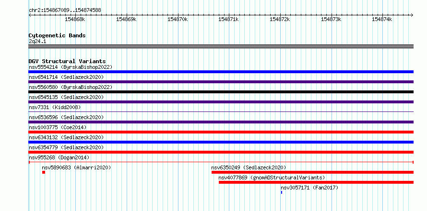The height and width of the screenshot is (211, 427).
Task: Click the 154874k ruler tick label
Action: coord(382,19)
